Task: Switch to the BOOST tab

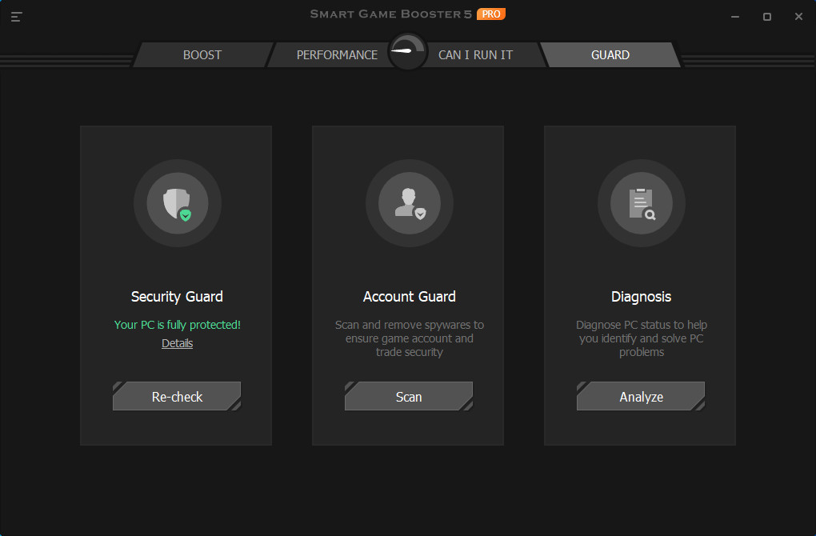Action: (x=202, y=54)
